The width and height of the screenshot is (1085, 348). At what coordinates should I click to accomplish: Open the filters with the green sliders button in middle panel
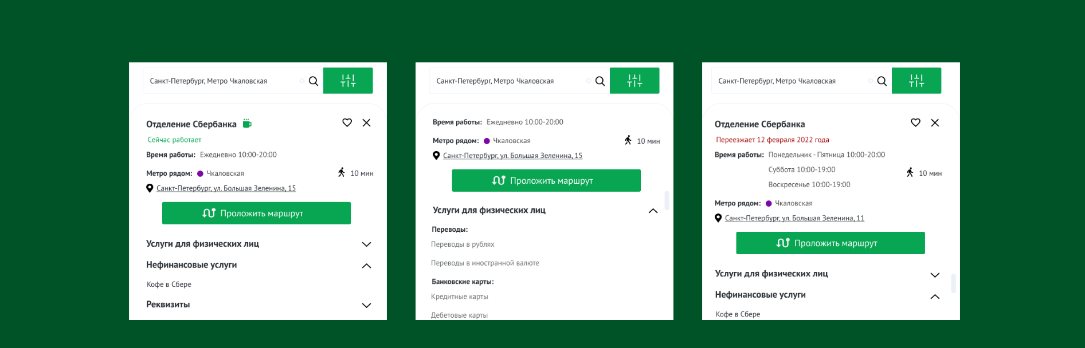[634, 81]
